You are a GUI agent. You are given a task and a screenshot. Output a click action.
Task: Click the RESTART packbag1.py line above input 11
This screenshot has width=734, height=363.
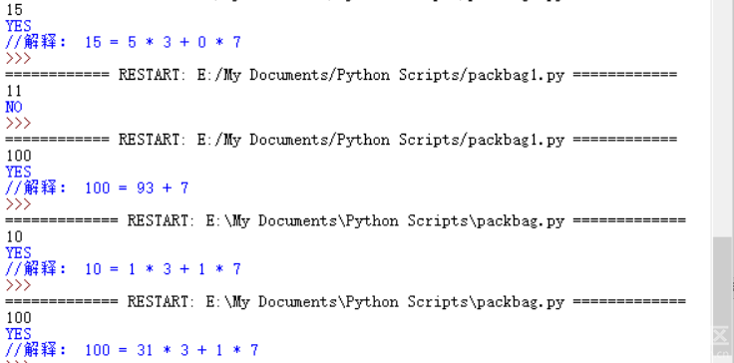341,75
